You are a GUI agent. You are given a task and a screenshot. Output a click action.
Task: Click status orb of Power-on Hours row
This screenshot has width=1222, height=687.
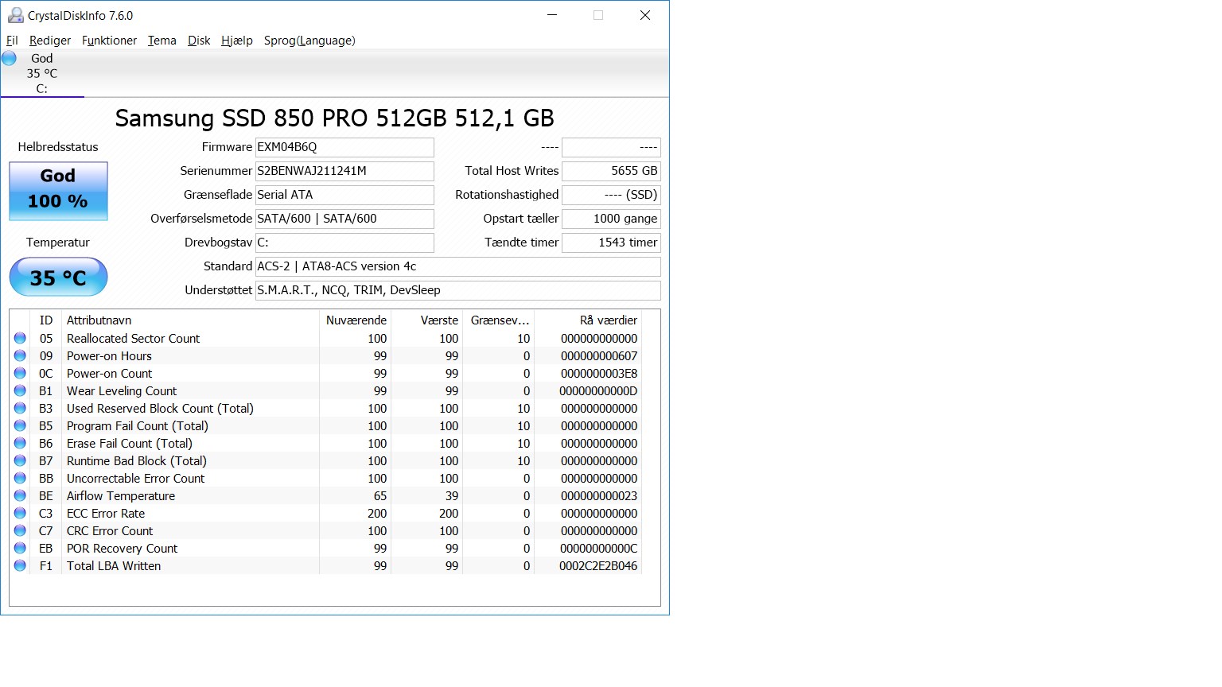pyautogui.click(x=20, y=356)
